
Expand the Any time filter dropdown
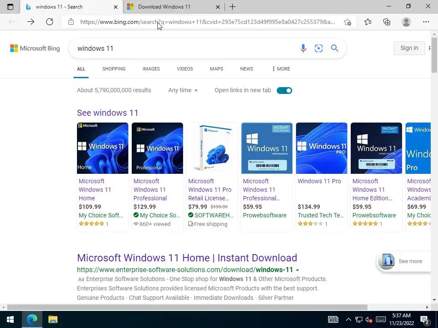tap(183, 90)
